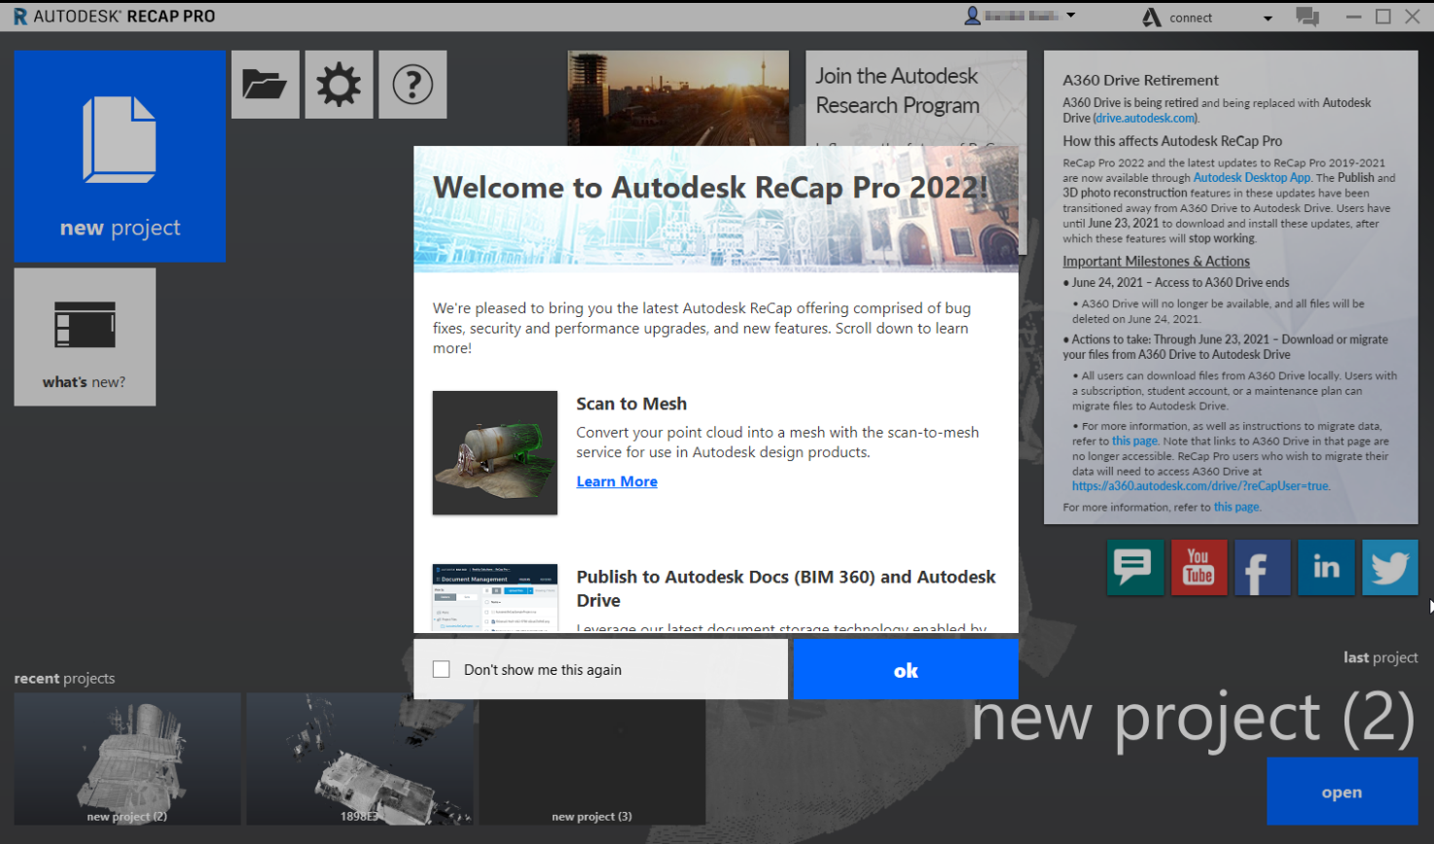This screenshot has width=1434, height=844.
Task: Enable Don't show me this again
Action: click(442, 668)
